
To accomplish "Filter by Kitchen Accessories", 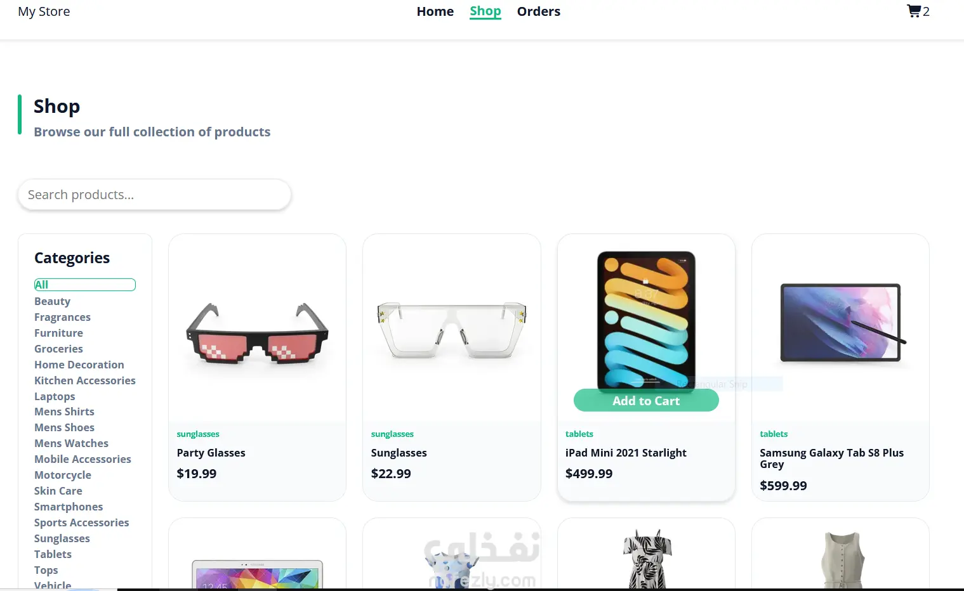I will coord(85,380).
